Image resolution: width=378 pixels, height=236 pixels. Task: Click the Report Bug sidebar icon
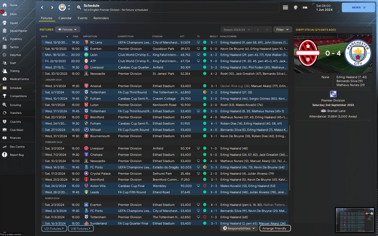4,155
